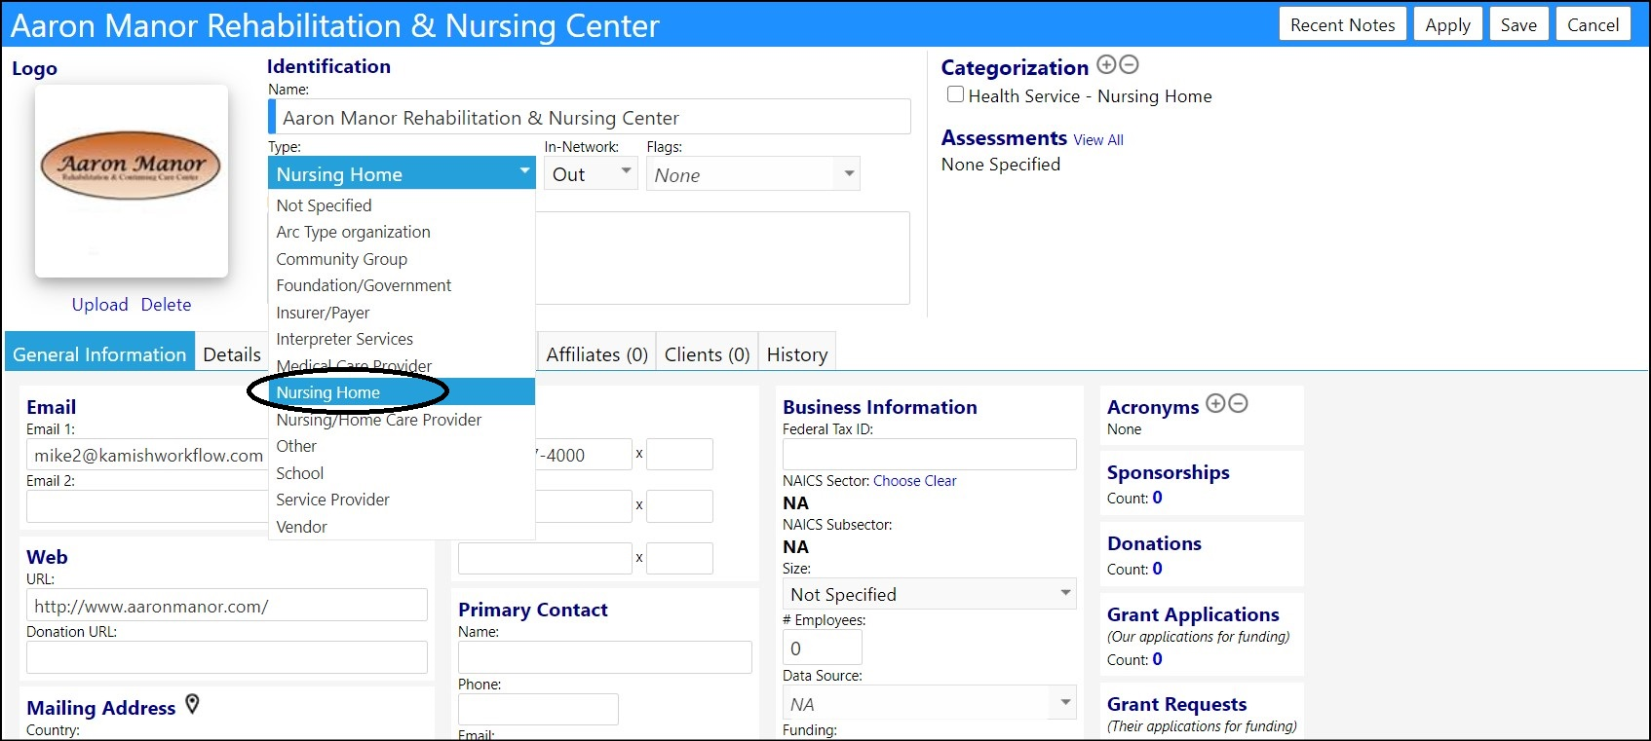1651x741 pixels.
Task: Switch to the General Information tab
Action: (99, 353)
